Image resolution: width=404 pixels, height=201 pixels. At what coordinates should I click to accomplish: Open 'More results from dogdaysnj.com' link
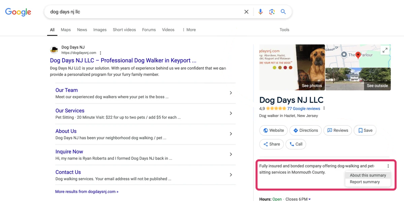[87, 192]
